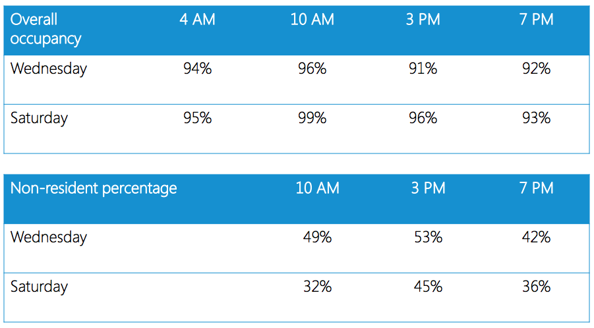Click the 32% Saturday non-resident value

(317, 287)
